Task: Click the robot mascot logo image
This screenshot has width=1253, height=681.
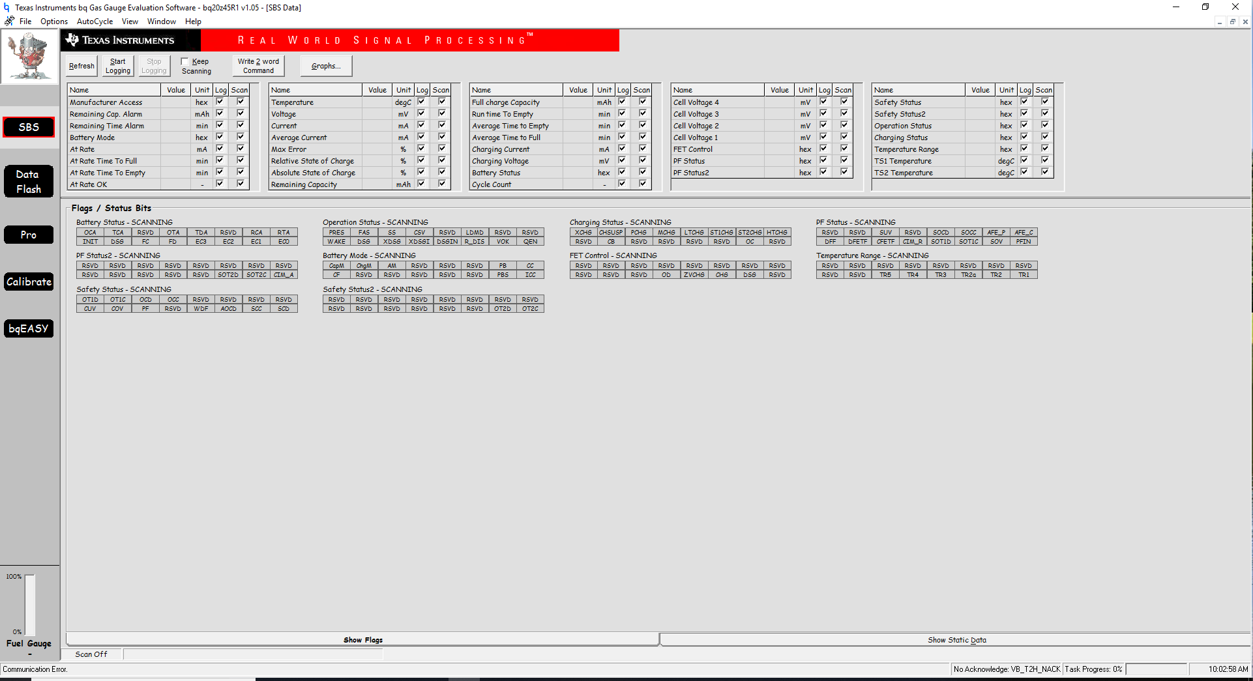Action: (x=29, y=57)
